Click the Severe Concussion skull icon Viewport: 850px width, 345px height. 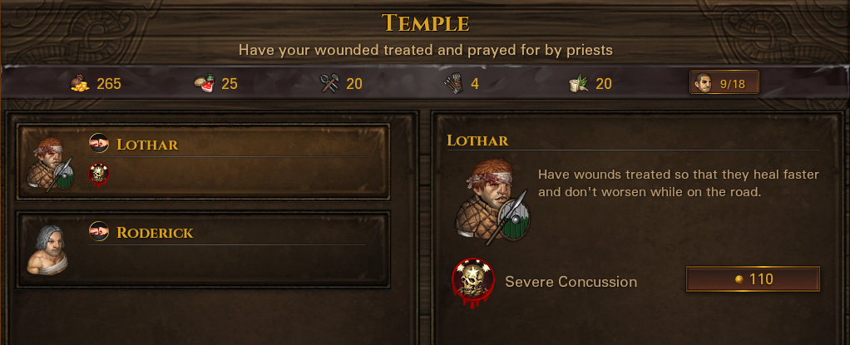pos(472,282)
